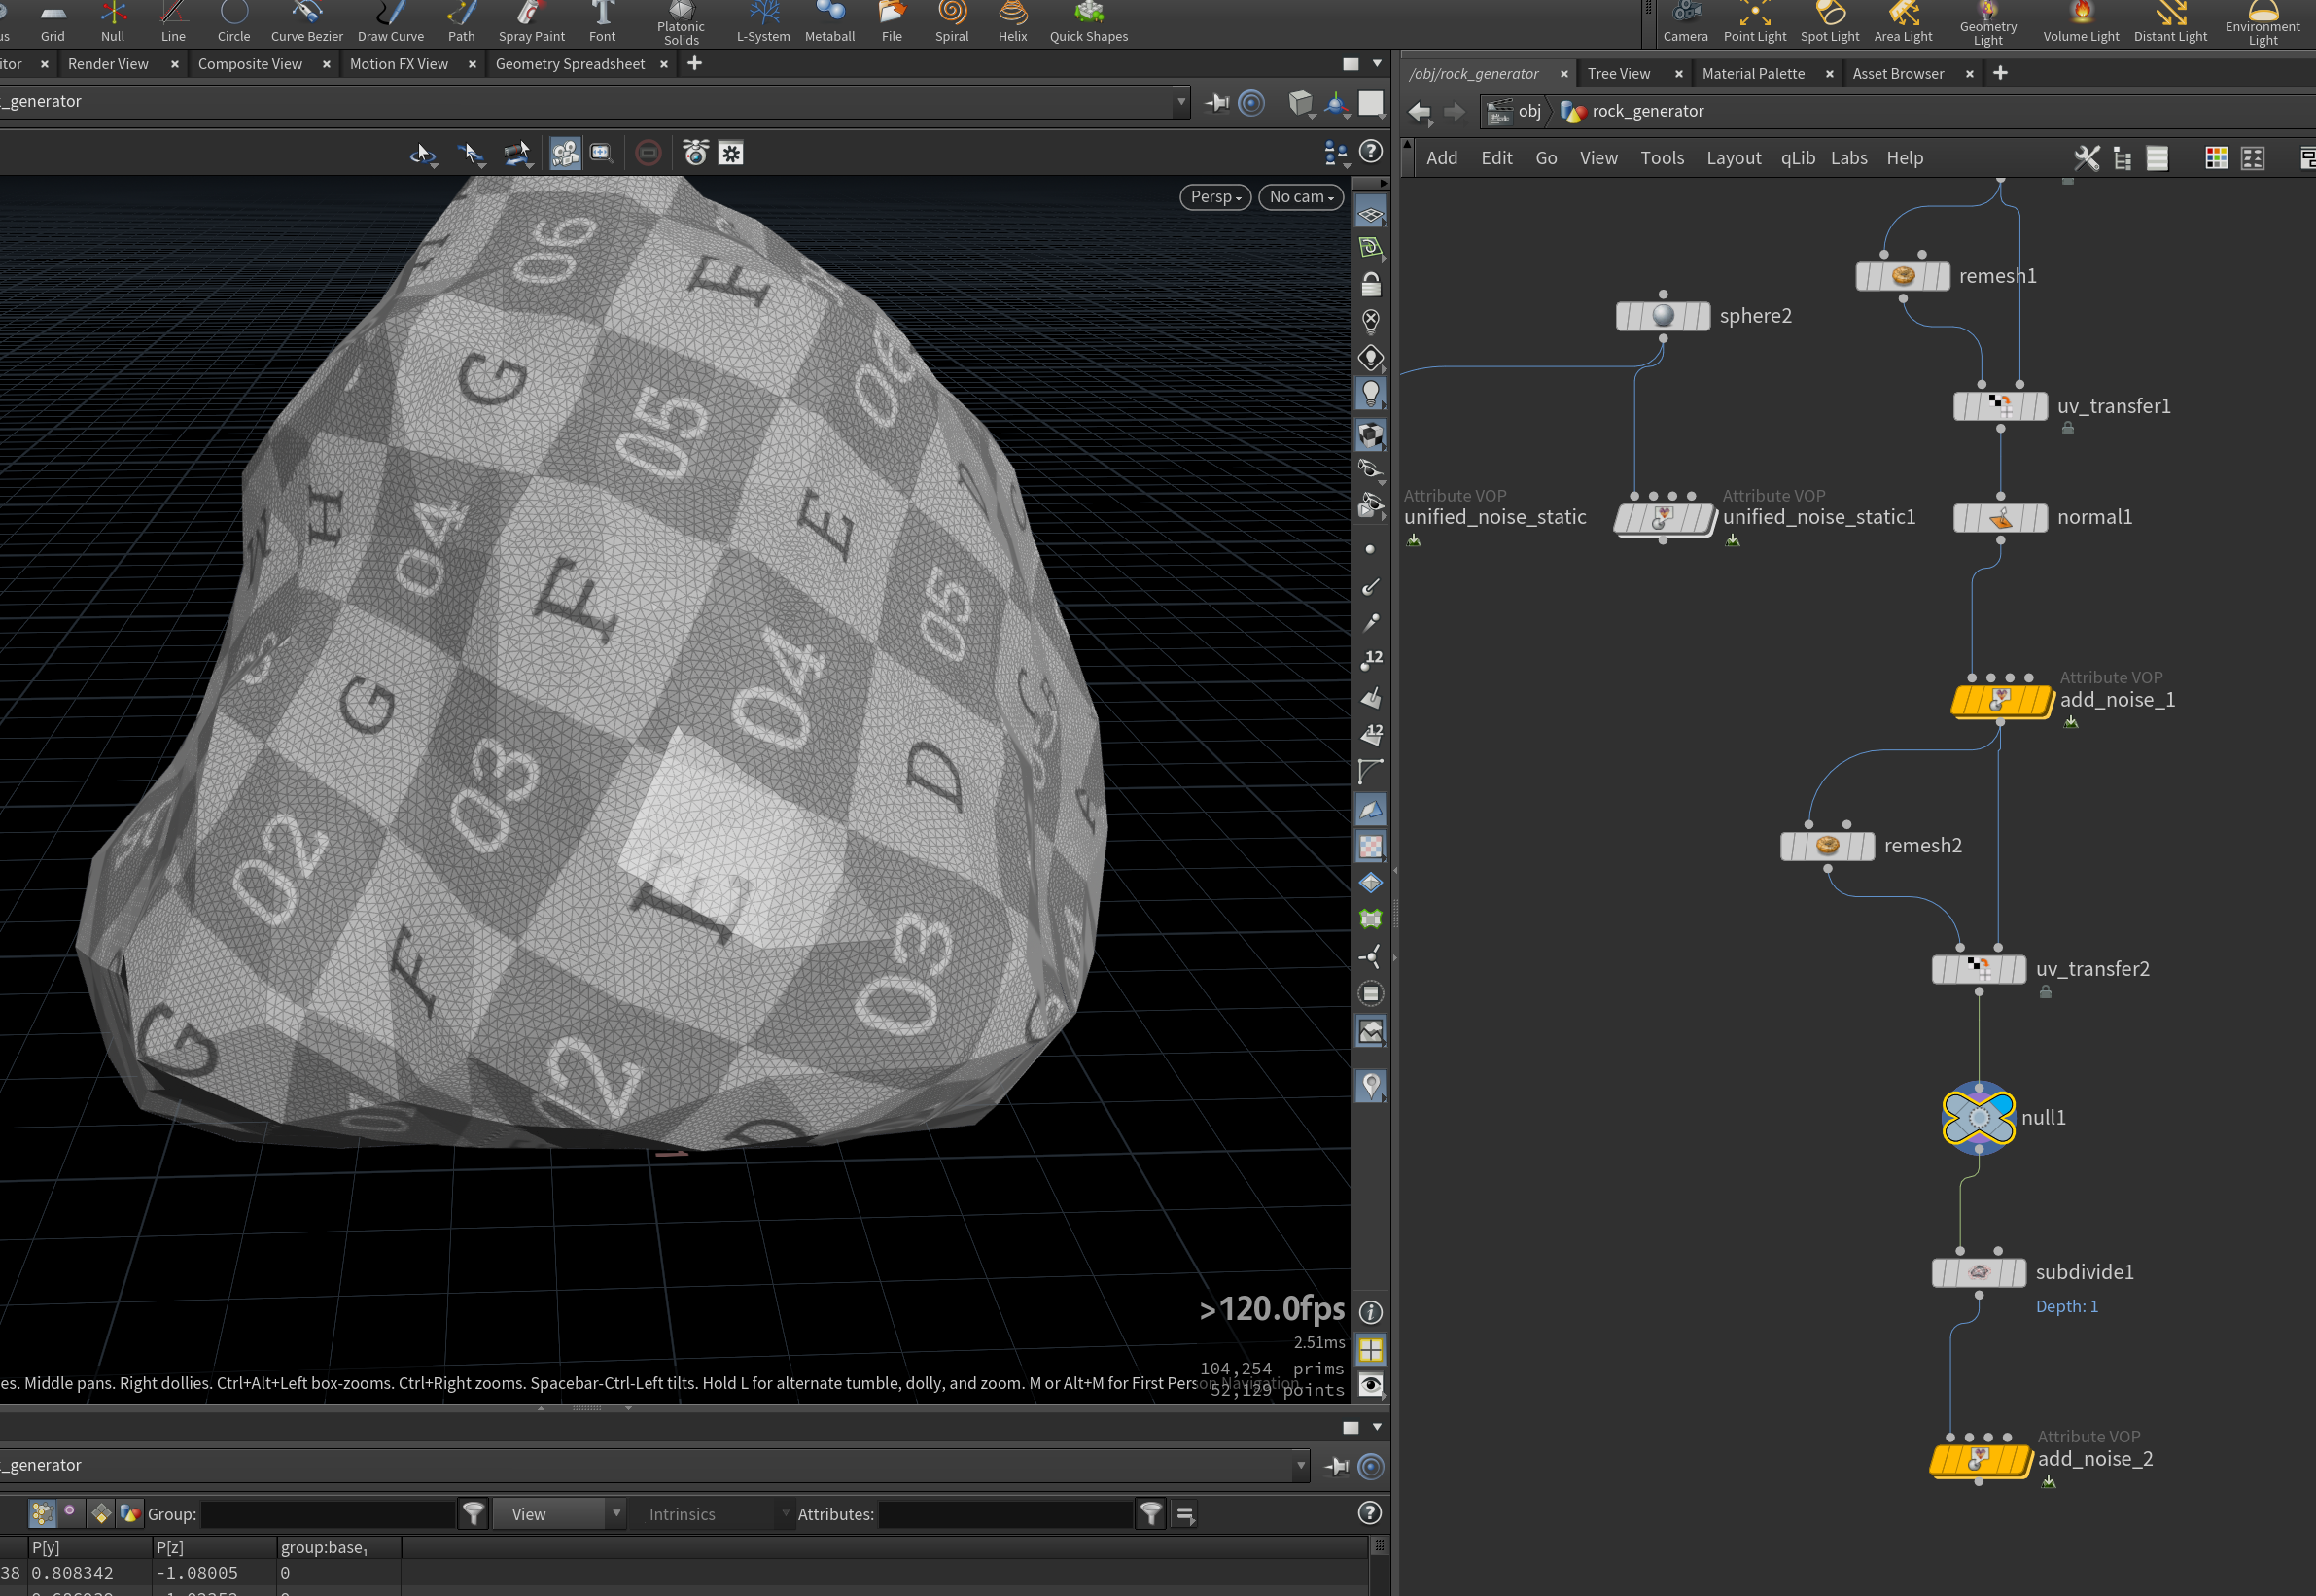Open the Persp viewport dropdown

[1214, 197]
